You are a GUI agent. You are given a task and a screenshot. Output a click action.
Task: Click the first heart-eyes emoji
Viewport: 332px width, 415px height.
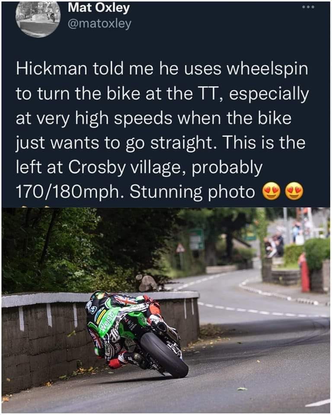pos(271,192)
